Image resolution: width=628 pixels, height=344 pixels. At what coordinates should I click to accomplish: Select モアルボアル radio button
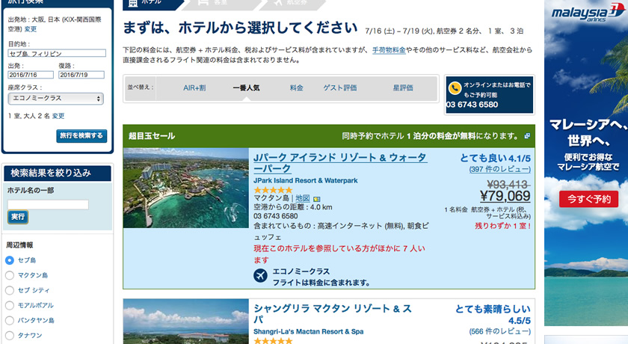pyautogui.click(x=10, y=306)
